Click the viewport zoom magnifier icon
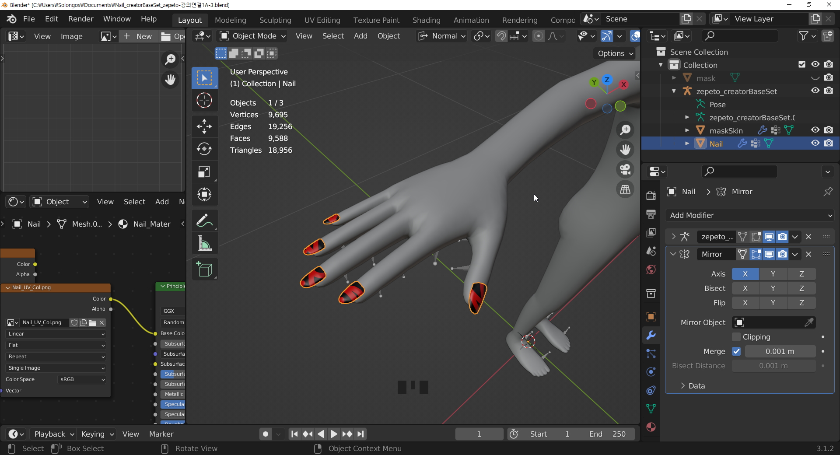The height and width of the screenshot is (455, 840). [x=625, y=130]
